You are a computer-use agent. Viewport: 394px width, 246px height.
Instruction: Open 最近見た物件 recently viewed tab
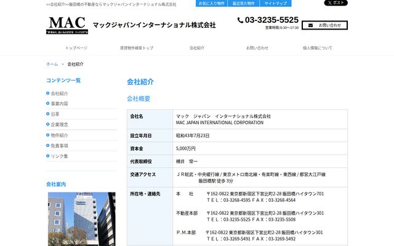pyautogui.click(x=244, y=3)
